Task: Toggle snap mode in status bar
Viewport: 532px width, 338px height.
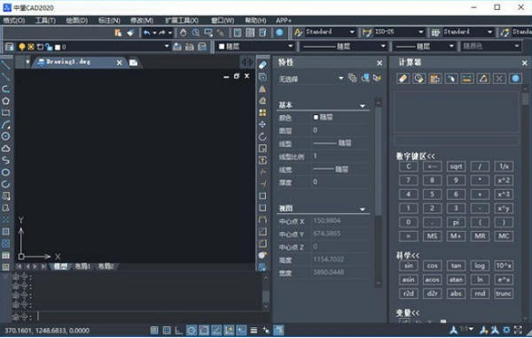Action: [x=154, y=330]
